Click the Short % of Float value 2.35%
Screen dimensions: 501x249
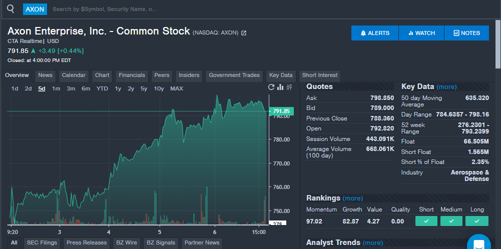pyautogui.click(x=480, y=162)
